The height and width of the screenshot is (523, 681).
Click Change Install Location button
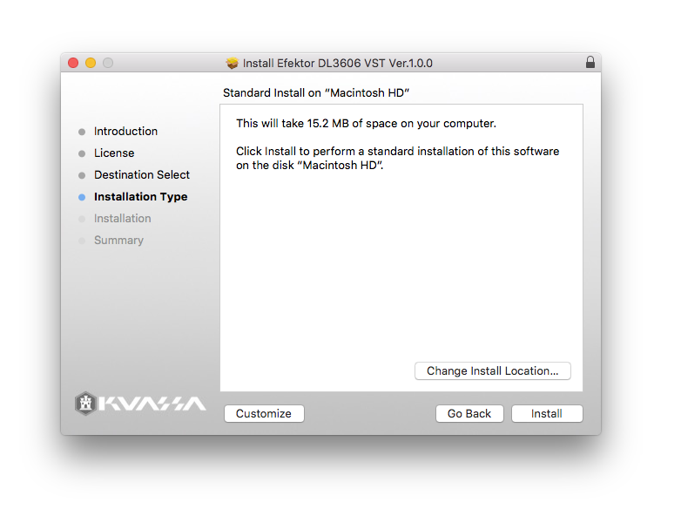[x=493, y=371]
